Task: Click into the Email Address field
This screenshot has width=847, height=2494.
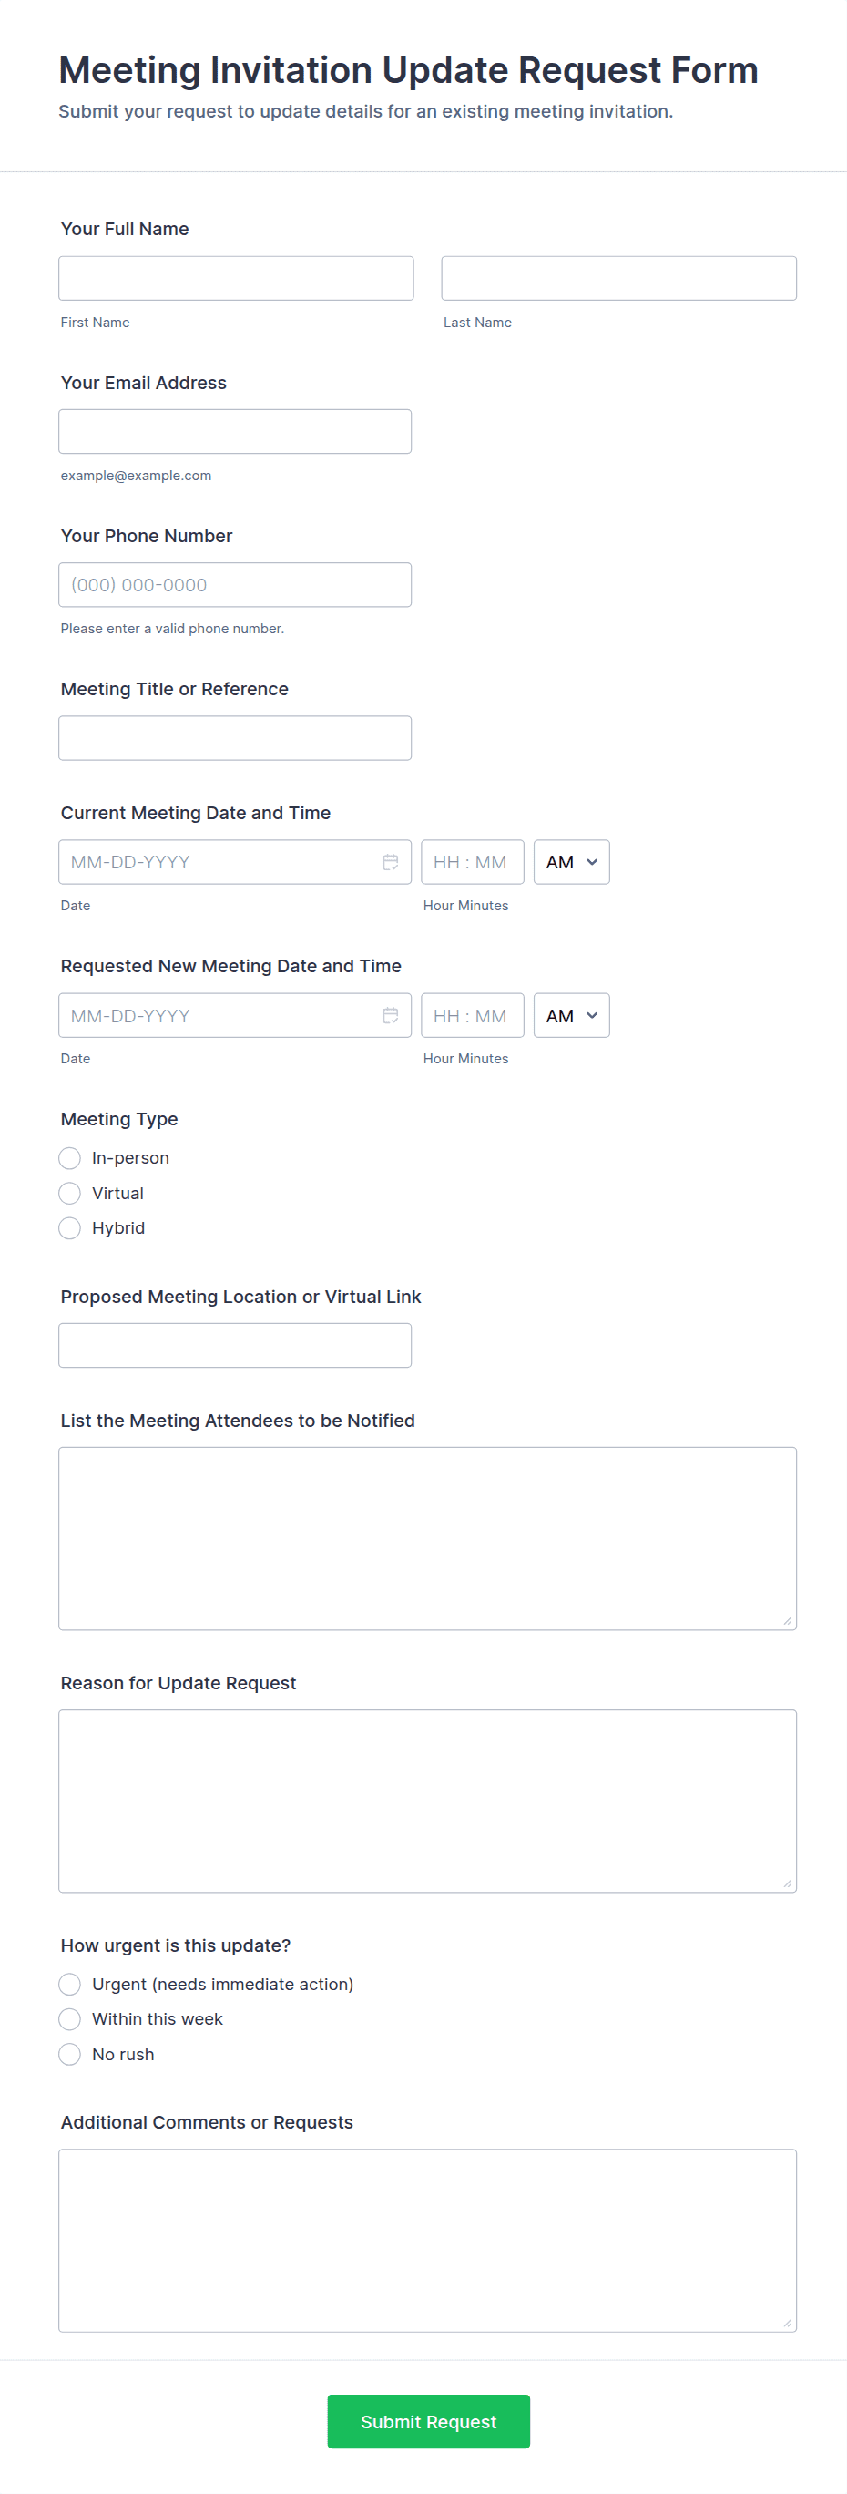Action: (x=235, y=431)
